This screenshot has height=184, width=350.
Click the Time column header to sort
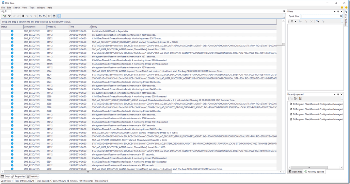(80, 26)
